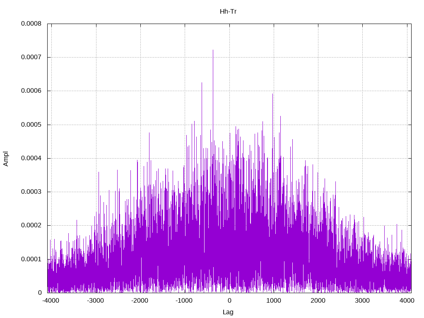Click the x-axis tick label 2000
The height and width of the screenshot is (318, 424).
click(318, 301)
